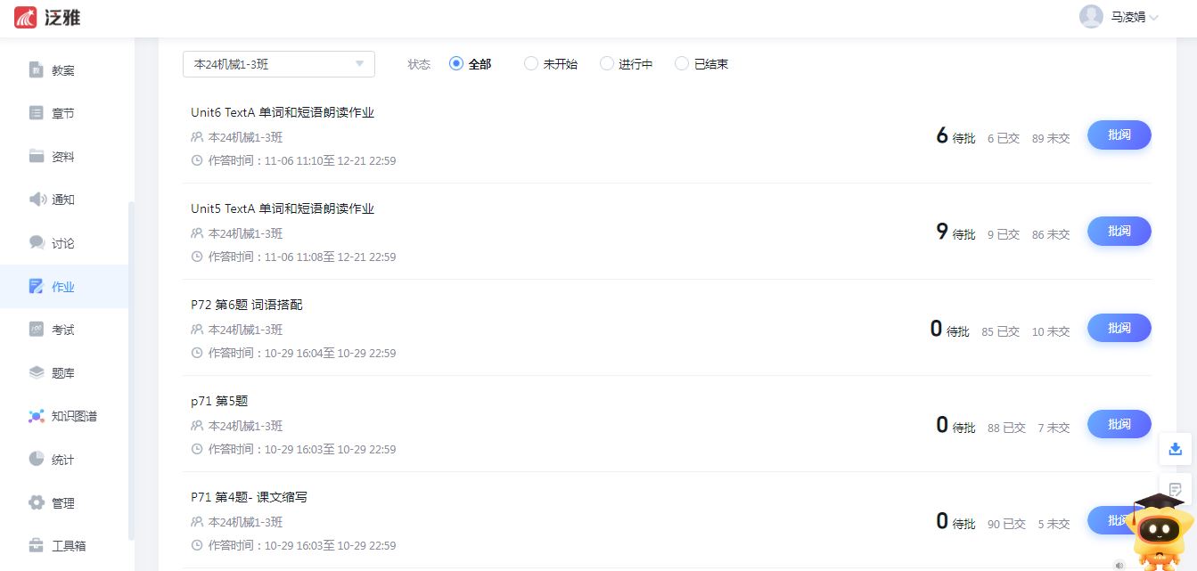The height and width of the screenshot is (571, 1197).
Task: Click the 泛雅 logo icon
Action: tap(26, 17)
